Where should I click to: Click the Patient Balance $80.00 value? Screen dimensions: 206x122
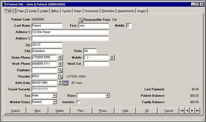coord(194,96)
